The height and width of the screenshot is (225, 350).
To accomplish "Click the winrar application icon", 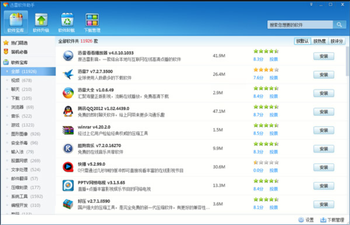I will 68,130.
